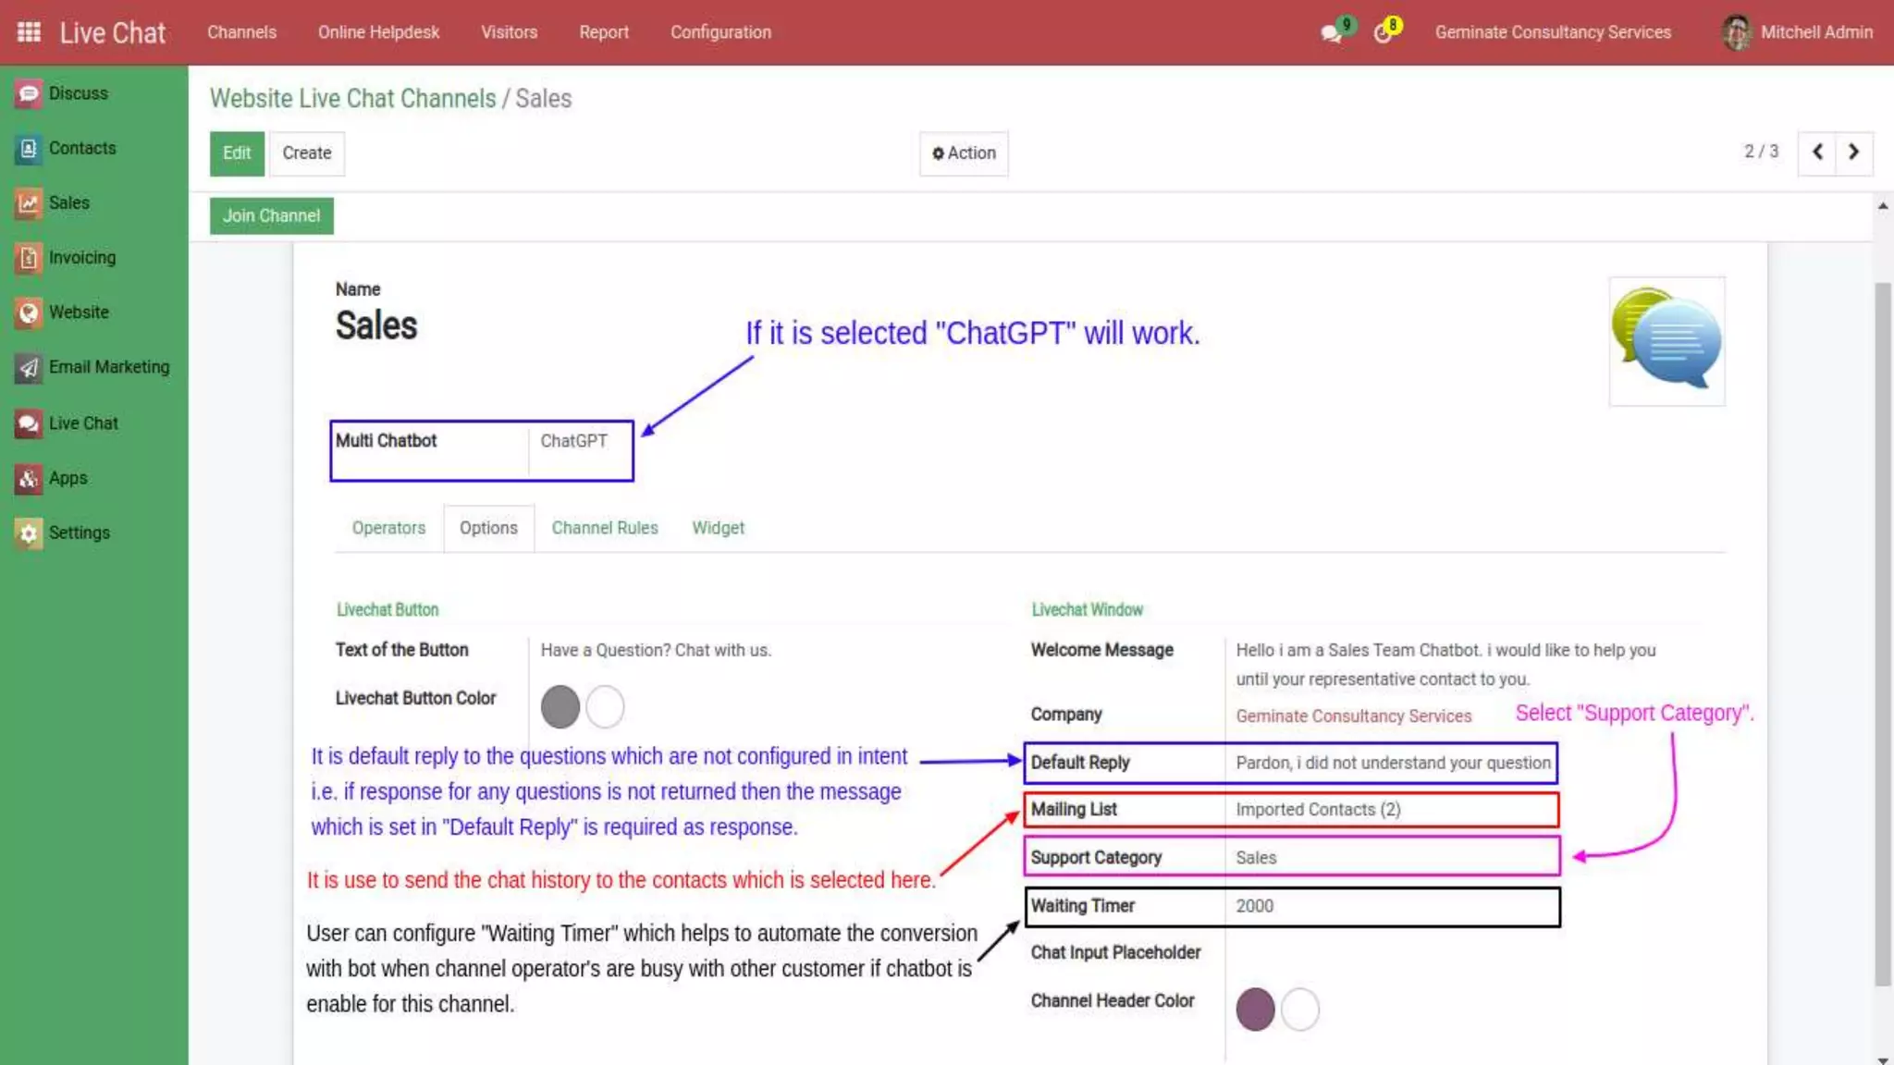This screenshot has height=1065, width=1894.
Task: Open the Action dropdown
Action: tap(964, 153)
